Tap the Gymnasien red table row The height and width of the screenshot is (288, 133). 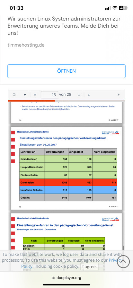(x=68, y=183)
